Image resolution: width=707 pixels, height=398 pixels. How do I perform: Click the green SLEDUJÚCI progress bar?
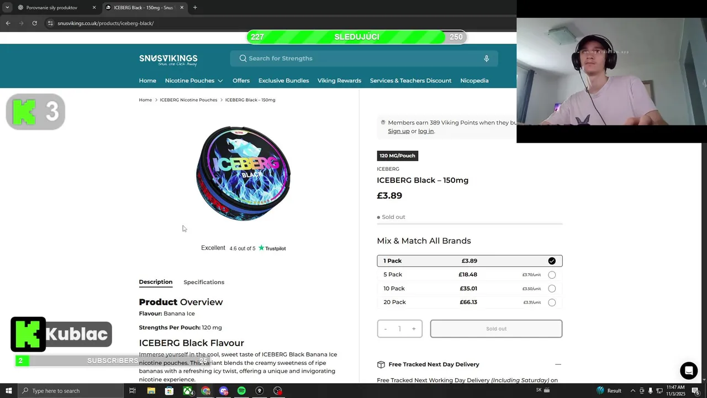coord(356,37)
